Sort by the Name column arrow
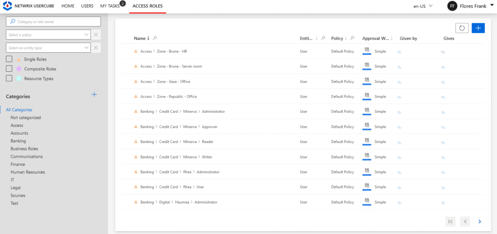The image size is (497, 234). coord(149,38)
